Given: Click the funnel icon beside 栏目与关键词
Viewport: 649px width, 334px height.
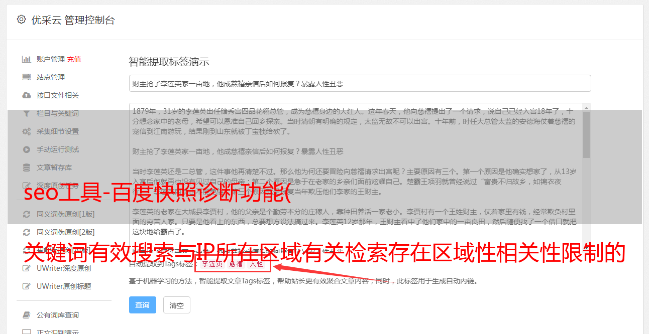Looking at the screenshot, I should [27, 113].
